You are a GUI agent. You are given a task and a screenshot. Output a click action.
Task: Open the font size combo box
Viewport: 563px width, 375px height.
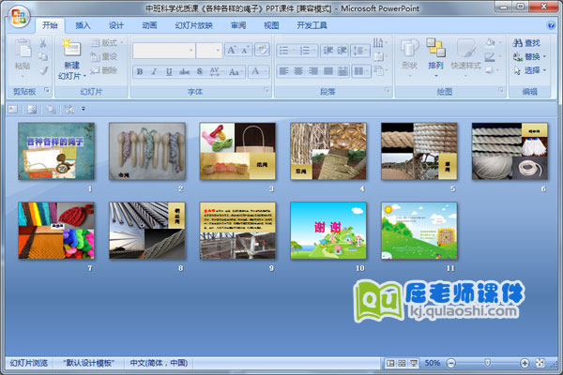[x=209, y=51]
